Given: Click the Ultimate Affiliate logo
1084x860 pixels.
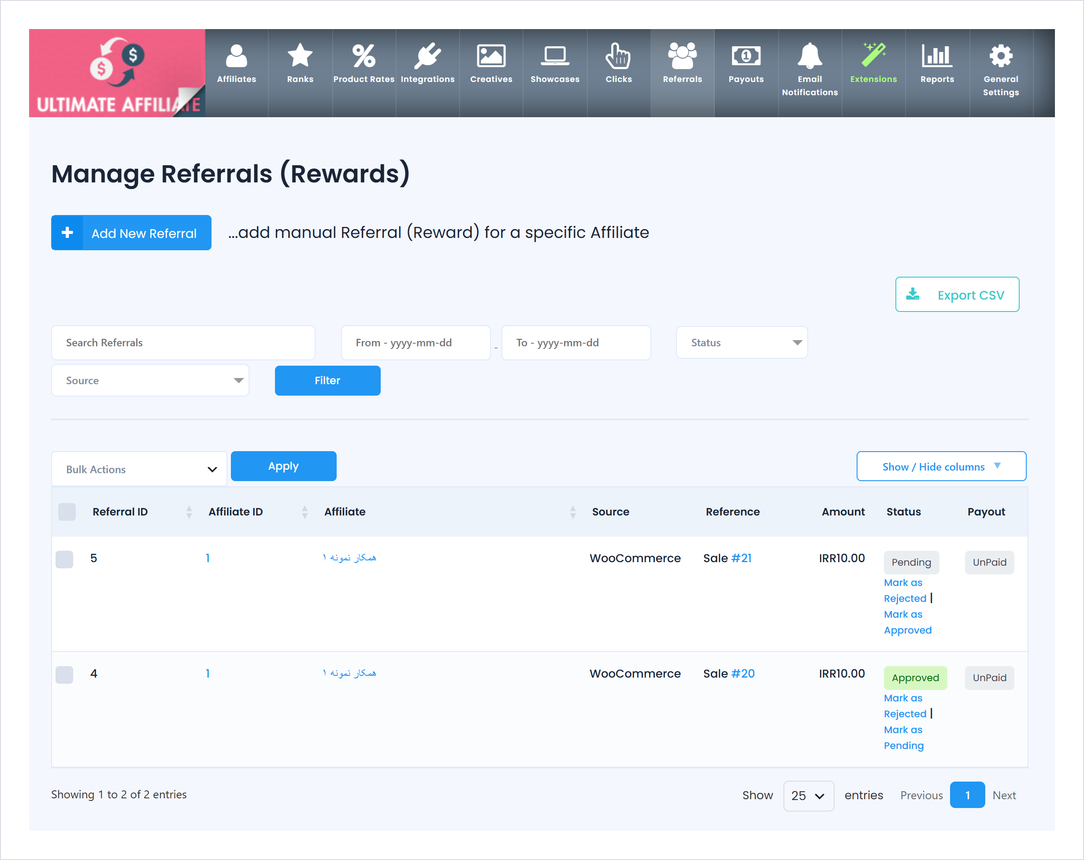Looking at the screenshot, I should click(117, 73).
